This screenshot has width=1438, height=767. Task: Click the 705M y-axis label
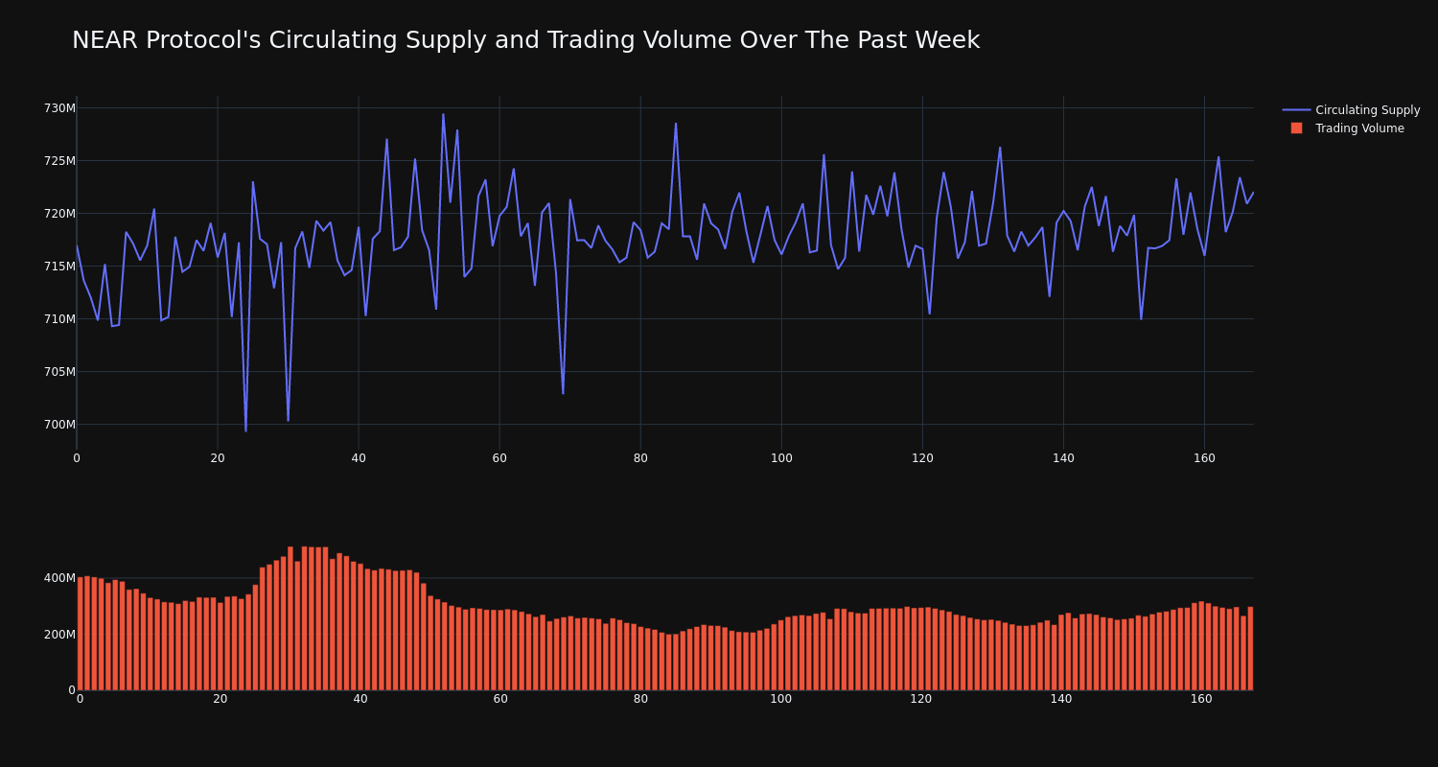59,372
